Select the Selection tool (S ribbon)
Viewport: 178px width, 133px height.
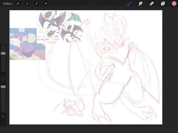tap(36, 4)
